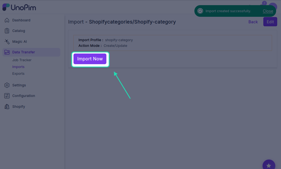Click the Data Transfer folder icon

(7, 52)
